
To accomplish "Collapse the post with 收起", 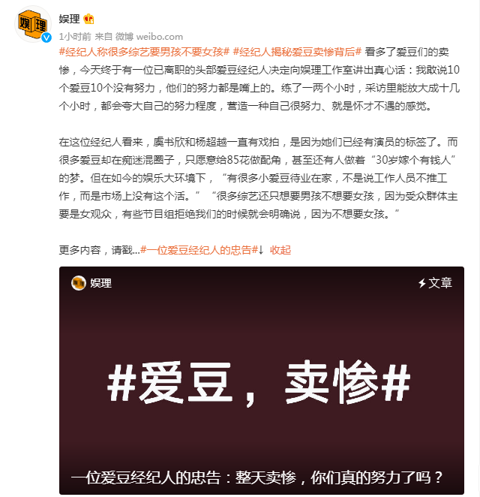I will 280,250.
